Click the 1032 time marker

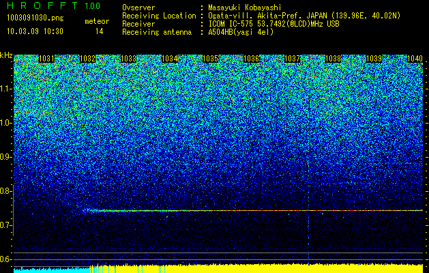click(x=87, y=59)
